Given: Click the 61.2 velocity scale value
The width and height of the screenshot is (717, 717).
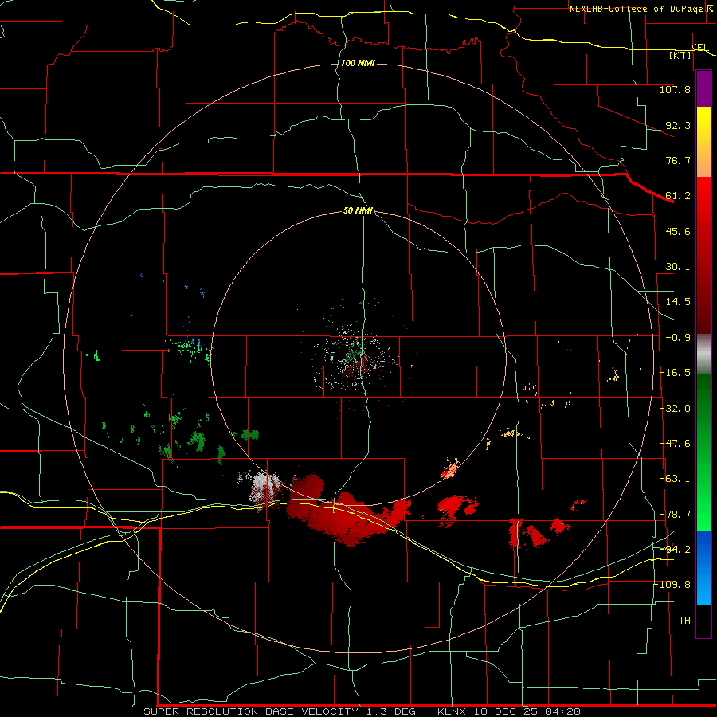Looking at the screenshot, I should coord(678,196).
